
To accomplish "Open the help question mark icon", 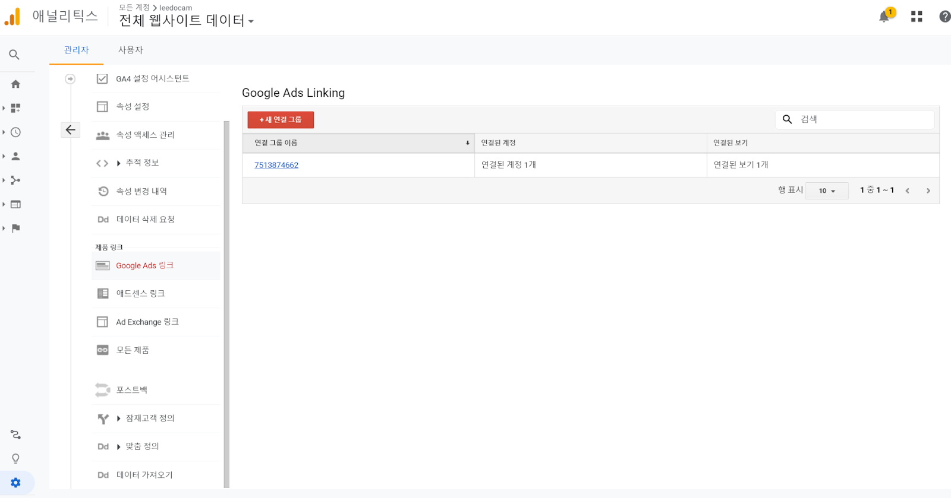I will [944, 17].
